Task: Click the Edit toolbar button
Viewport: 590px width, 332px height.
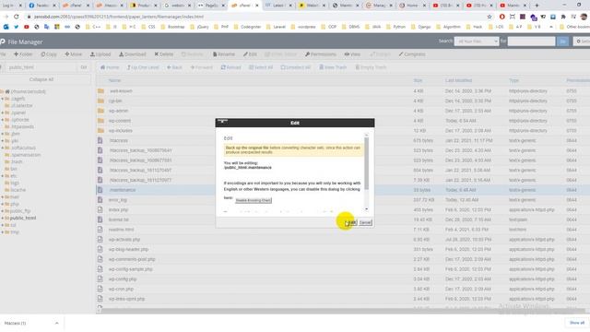Action: click(x=250, y=54)
